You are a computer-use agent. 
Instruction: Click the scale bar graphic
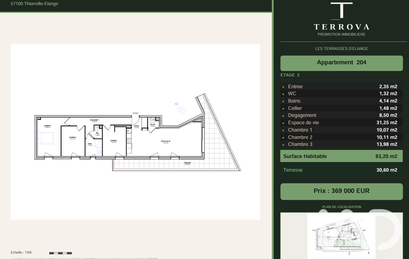[x=61, y=253]
